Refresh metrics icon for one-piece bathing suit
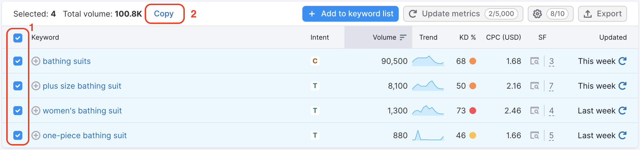The image size is (640, 150). click(622, 135)
